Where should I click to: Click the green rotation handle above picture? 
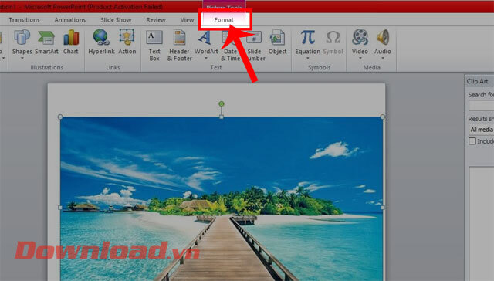[222, 103]
